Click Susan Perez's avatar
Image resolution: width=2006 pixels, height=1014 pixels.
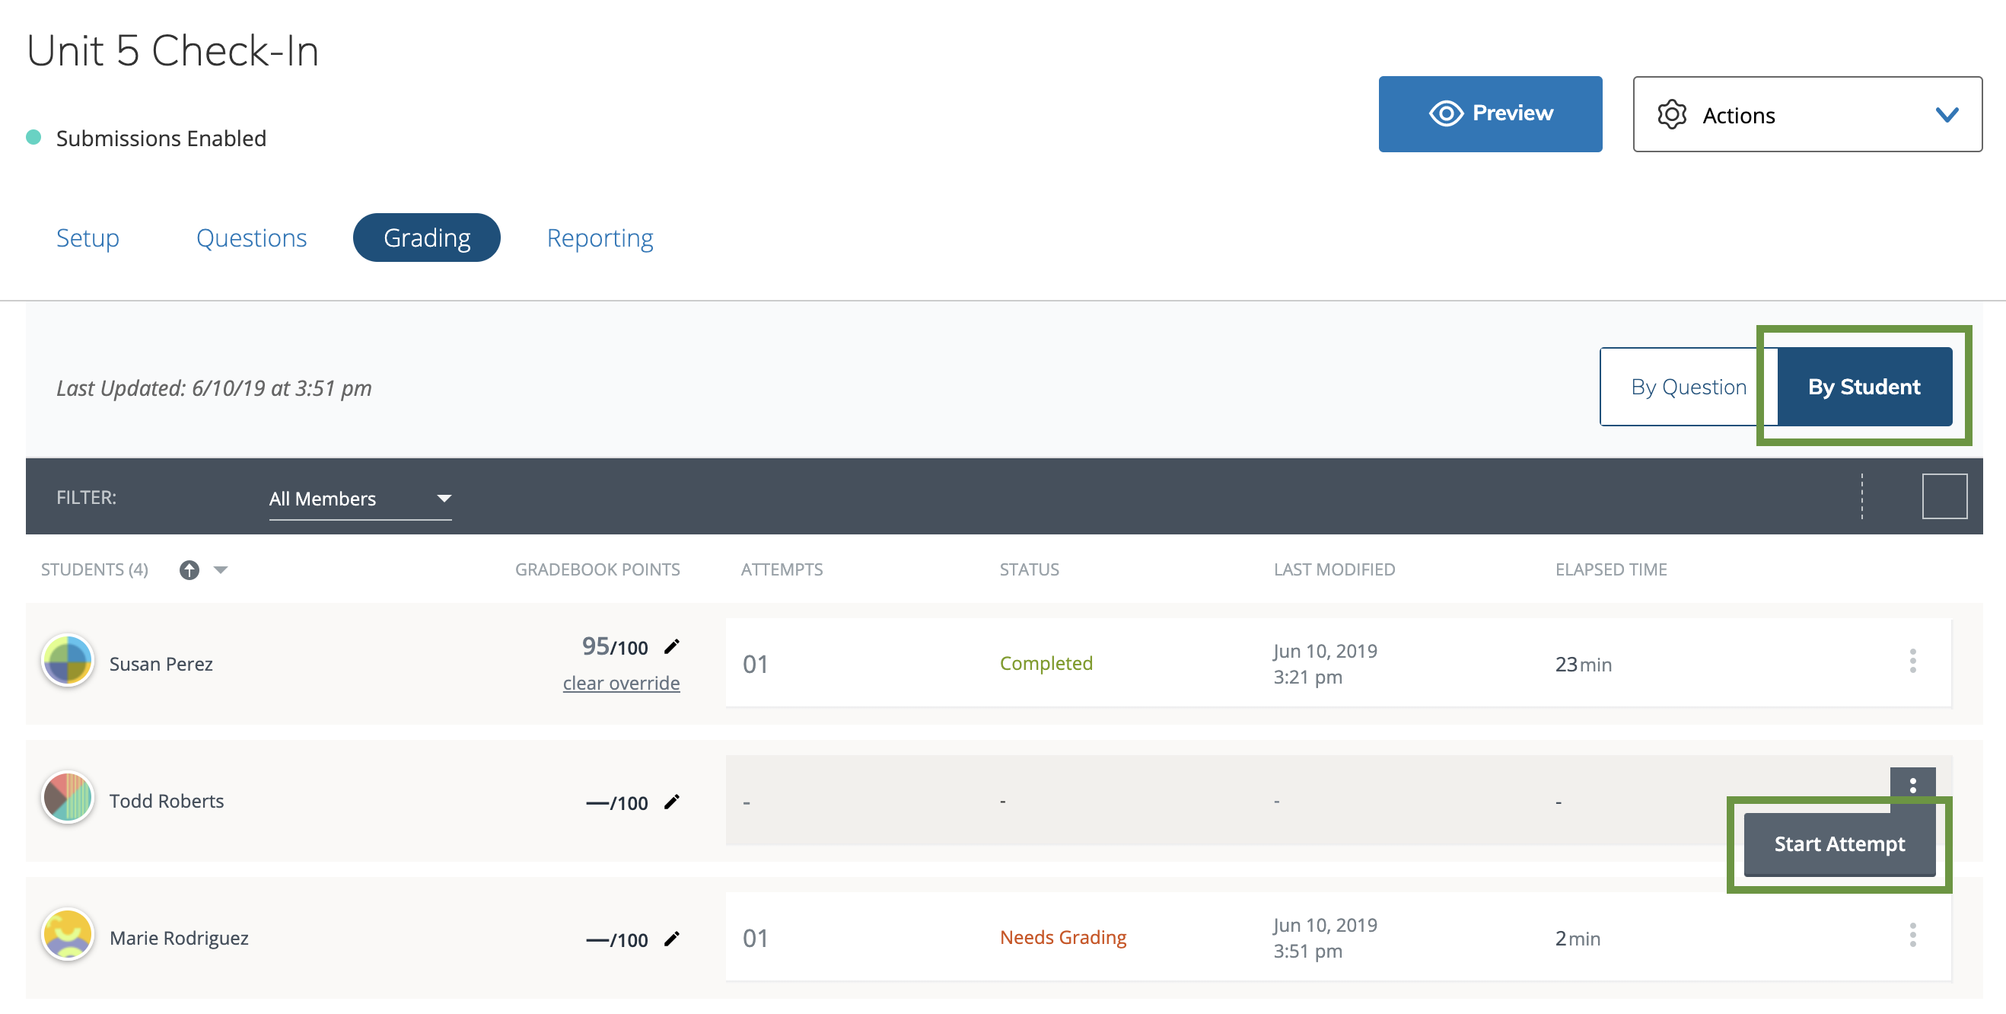tap(68, 662)
